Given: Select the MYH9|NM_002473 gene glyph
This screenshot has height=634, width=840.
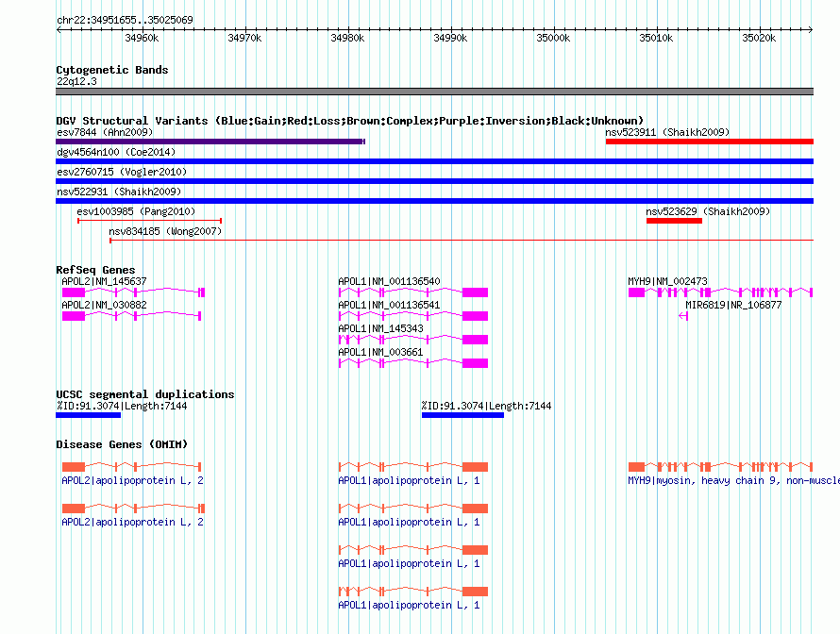Looking at the screenshot, I should pyautogui.click(x=720, y=292).
